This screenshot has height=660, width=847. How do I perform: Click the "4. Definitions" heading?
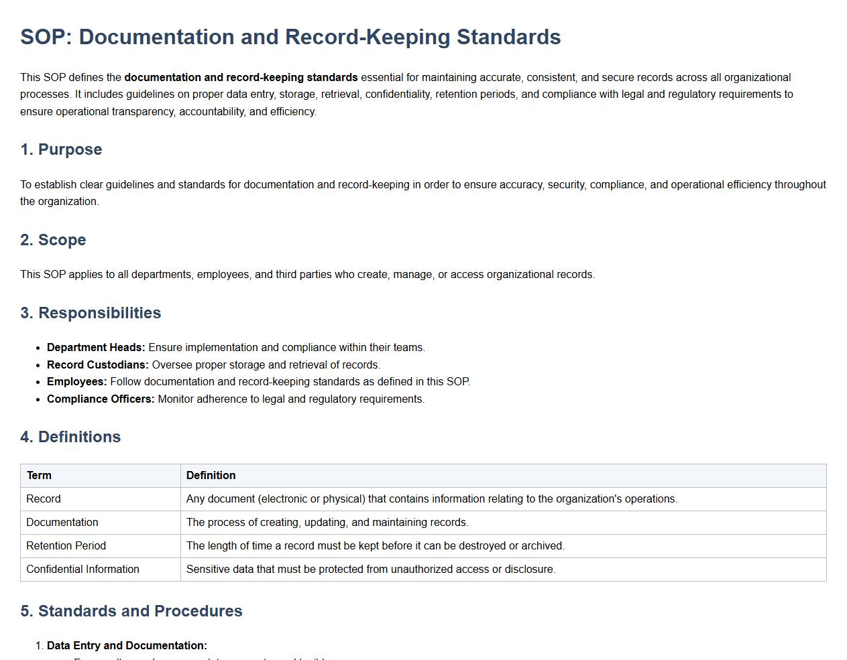point(70,437)
